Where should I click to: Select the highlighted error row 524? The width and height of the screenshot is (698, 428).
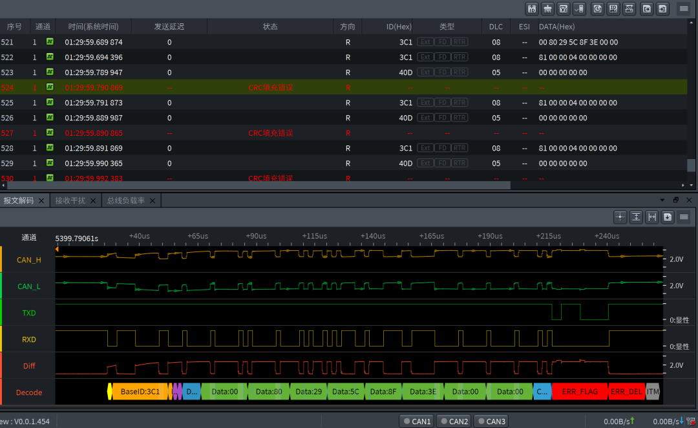344,87
